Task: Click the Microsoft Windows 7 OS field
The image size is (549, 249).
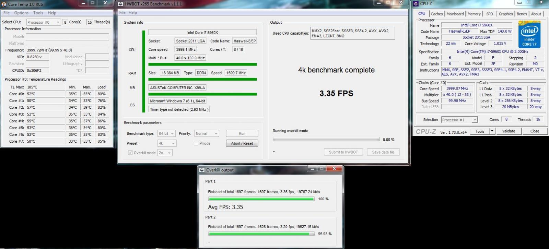Action: 177,101
